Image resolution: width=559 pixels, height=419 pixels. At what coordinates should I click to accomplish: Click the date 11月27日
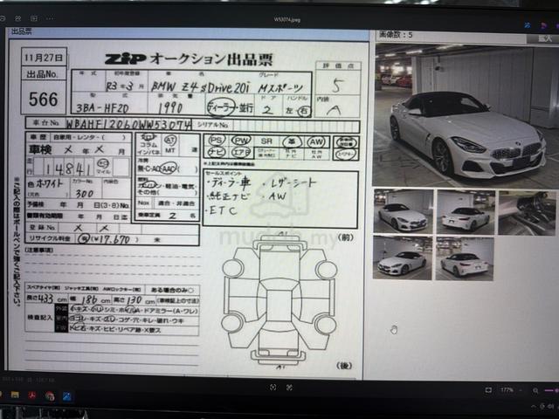(44, 58)
